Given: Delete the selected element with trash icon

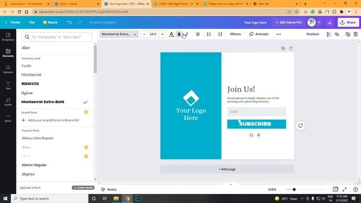Looking at the screenshot, I should [356, 34].
